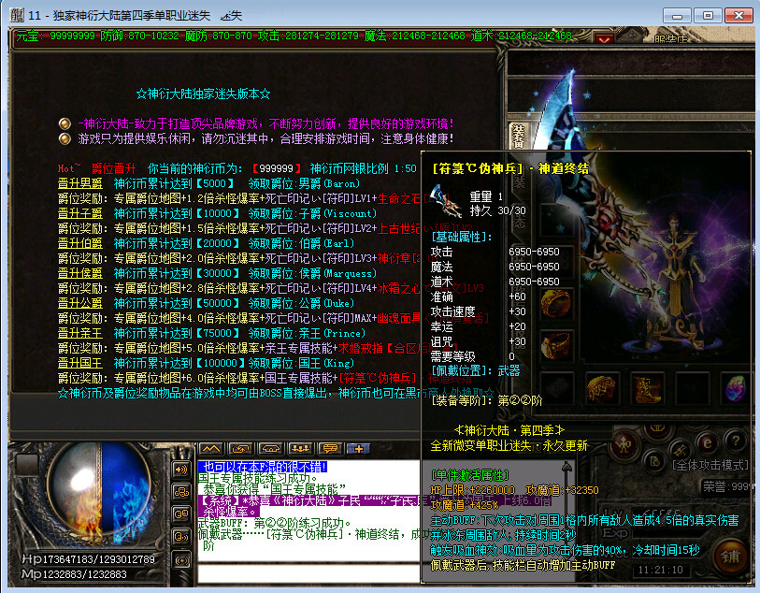Screen dimensions: 760x593
Task: Click the weapon thumbnail in item tooltip
Action: tap(446, 200)
